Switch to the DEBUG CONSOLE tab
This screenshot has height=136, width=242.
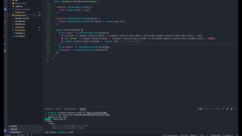(70, 109)
